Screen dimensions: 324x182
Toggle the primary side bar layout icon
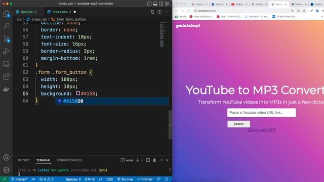149,4
